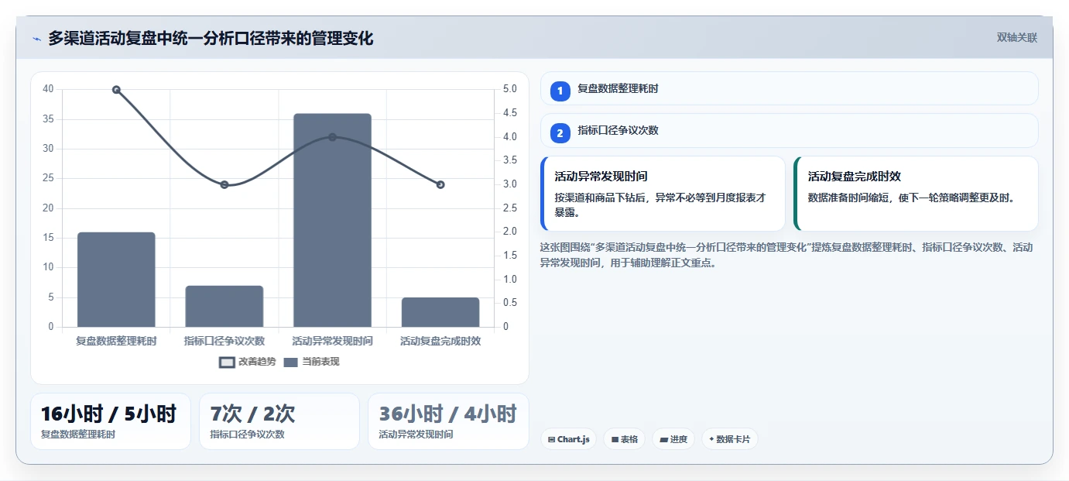The image size is (1069, 481).
Task: Click the line point above 复盘数据整理耗时
Action: [116, 90]
